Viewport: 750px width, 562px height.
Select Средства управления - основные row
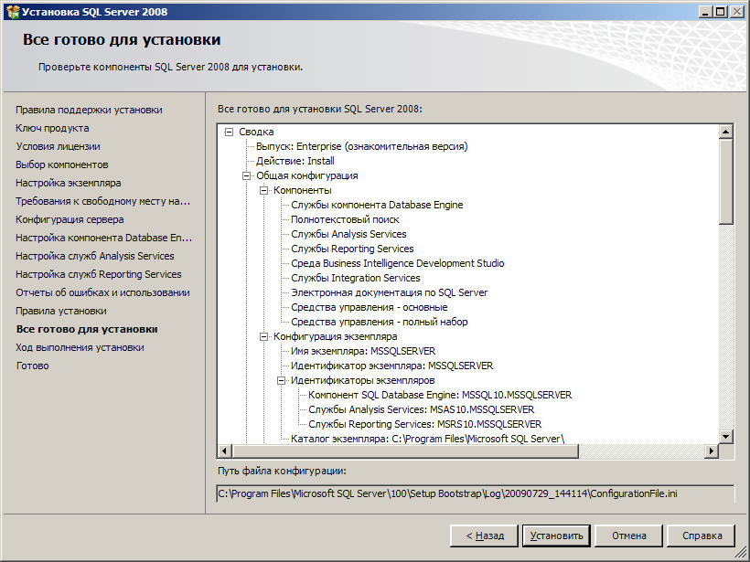point(370,307)
